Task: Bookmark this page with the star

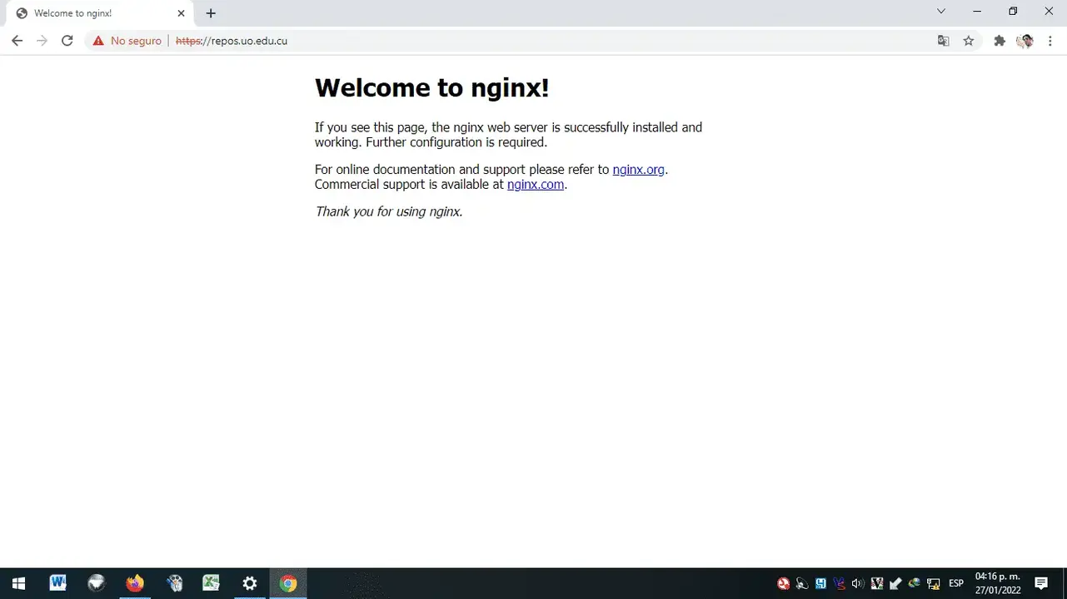Action: [x=968, y=41]
